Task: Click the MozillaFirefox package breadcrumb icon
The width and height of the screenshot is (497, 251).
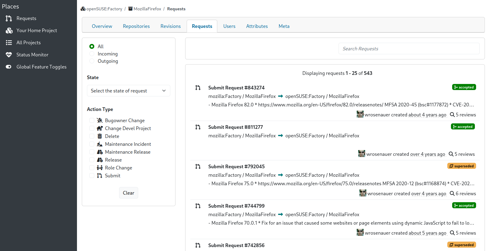Action: pyautogui.click(x=130, y=9)
